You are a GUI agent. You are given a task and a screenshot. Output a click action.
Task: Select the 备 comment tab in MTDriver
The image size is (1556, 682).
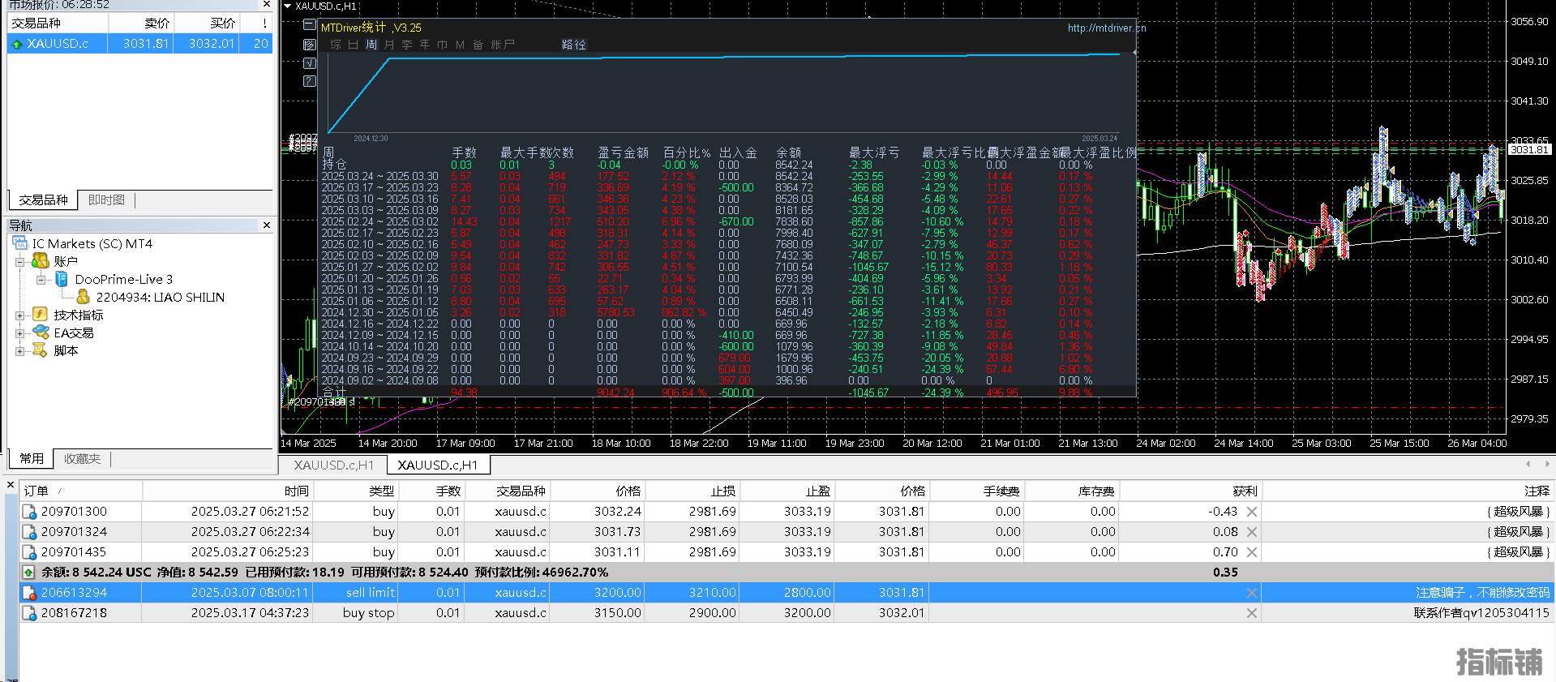coord(478,45)
